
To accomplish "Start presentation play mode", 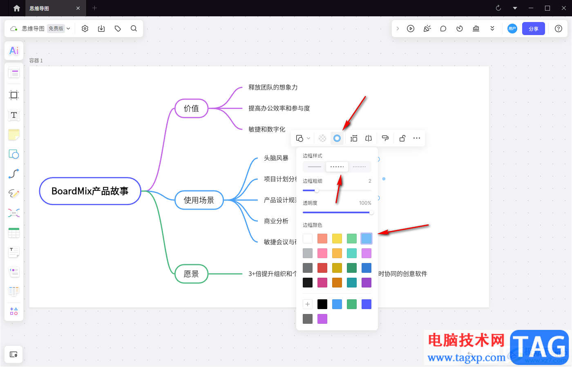I will coord(411,29).
